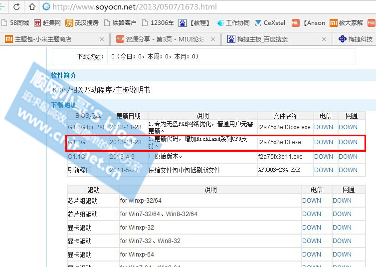The image size is (376, 267).
Task: Click 网通 DOWN for 芯片组驱动 Win7-32/64
Action: coord(342,214)
